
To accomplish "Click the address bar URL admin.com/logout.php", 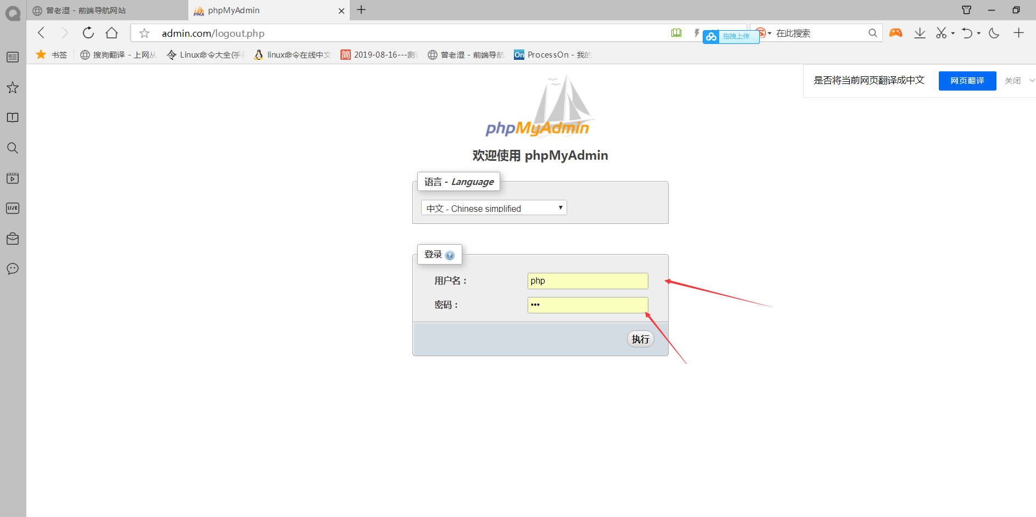I will pyautogui.click(x=213, y=33).
